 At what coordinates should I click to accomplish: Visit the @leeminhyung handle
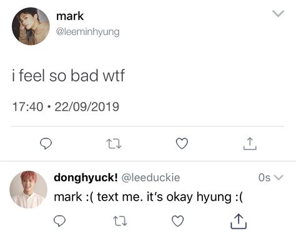[x=88, y=32]
